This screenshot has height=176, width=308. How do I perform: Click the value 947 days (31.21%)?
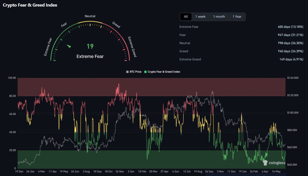290,35
